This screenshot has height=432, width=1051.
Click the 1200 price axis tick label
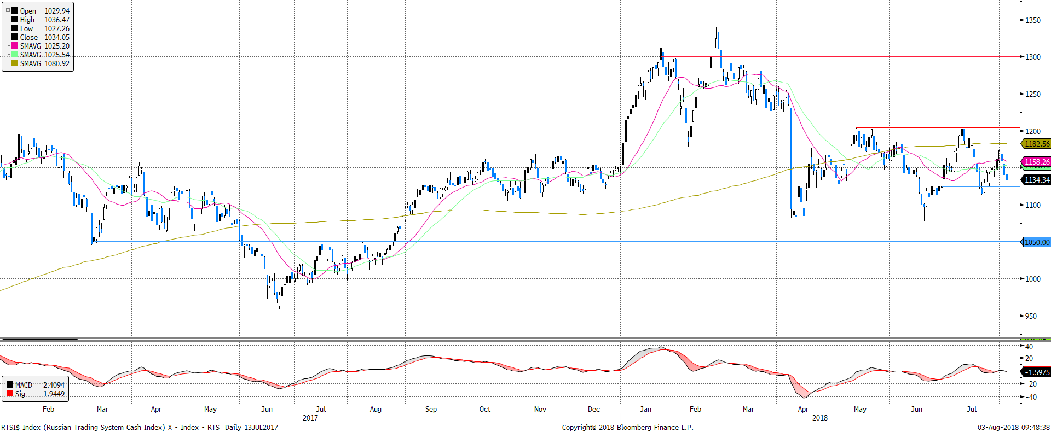[x=1032, y=131]
